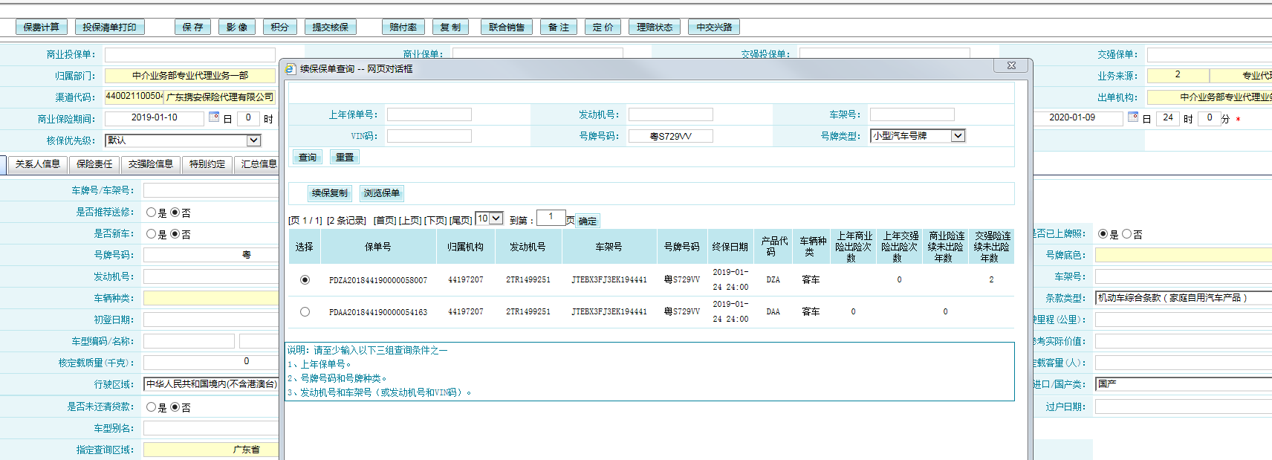Image resolution: width=1272 pixels, height=460 pixels.
Task: Choose 否 for 是否已上牌照
Action: click(x=1127, y=234)
